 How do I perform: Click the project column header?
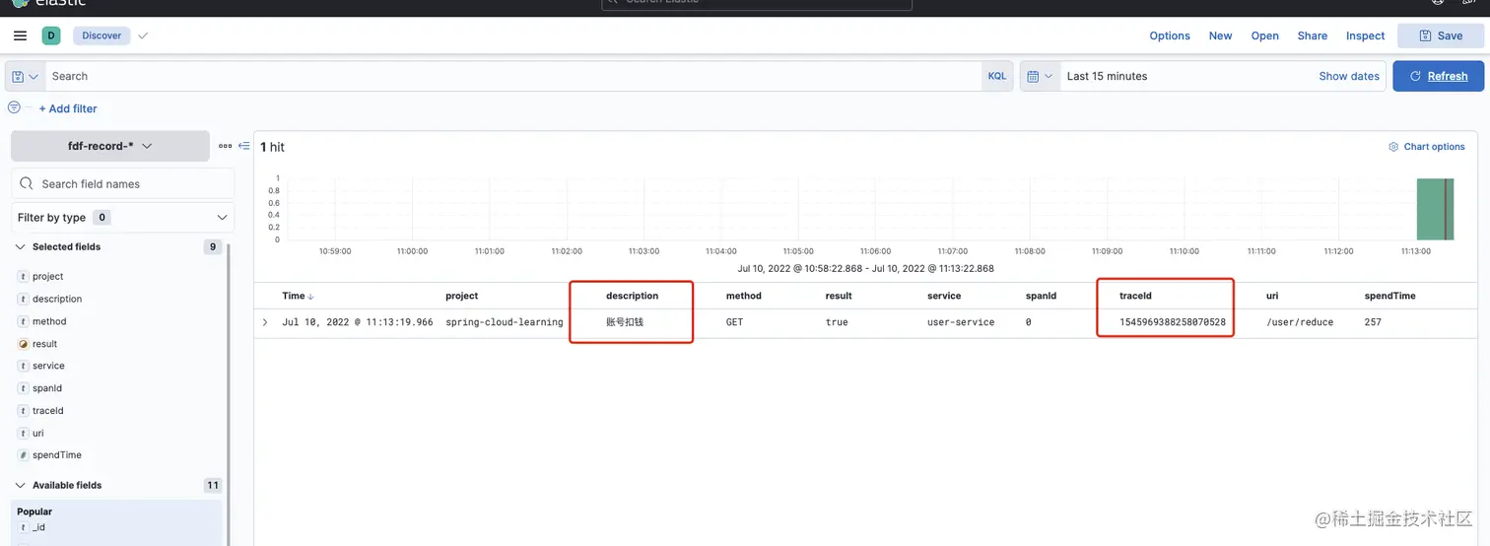461,296
